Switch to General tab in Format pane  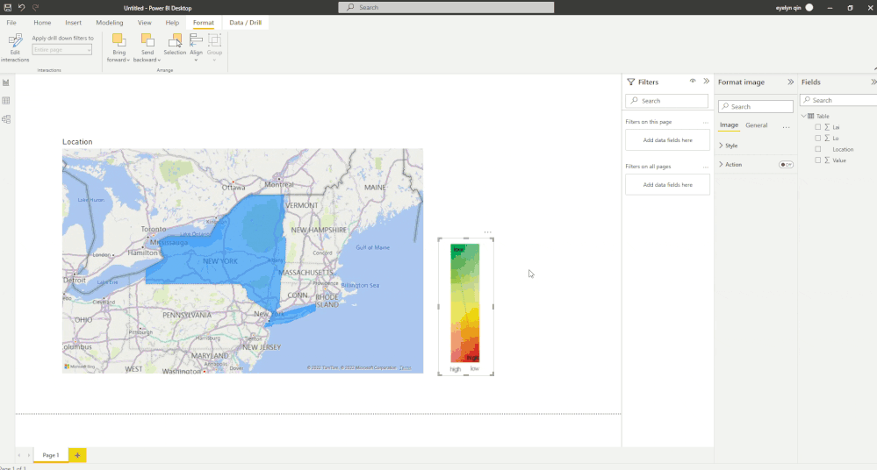click(756, 125)
